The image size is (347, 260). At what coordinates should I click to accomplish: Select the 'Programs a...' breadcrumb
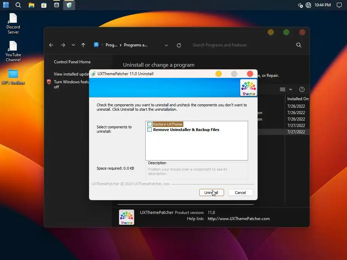coord(136,45)
